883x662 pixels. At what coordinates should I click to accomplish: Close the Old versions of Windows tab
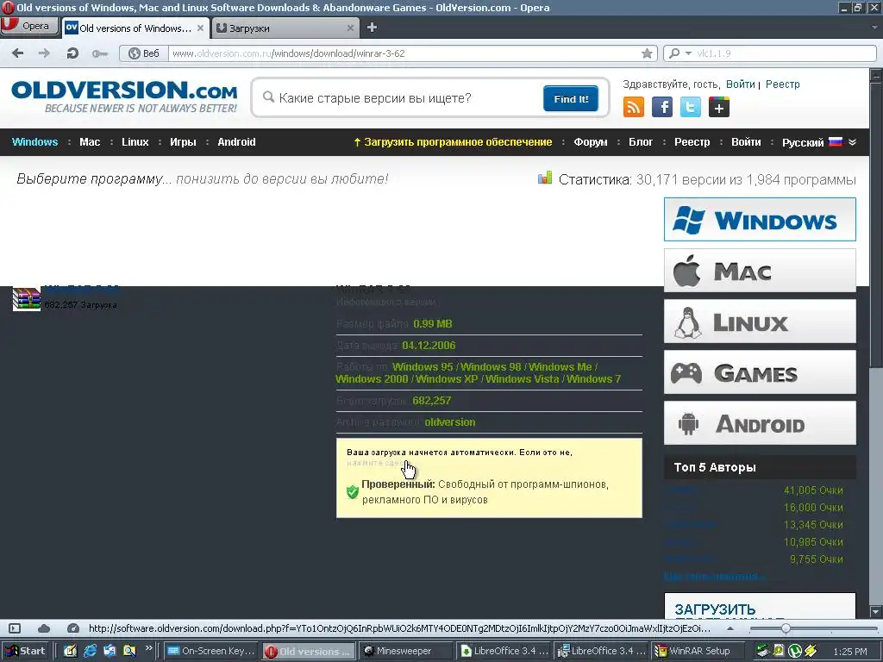(x=200, y=28)
